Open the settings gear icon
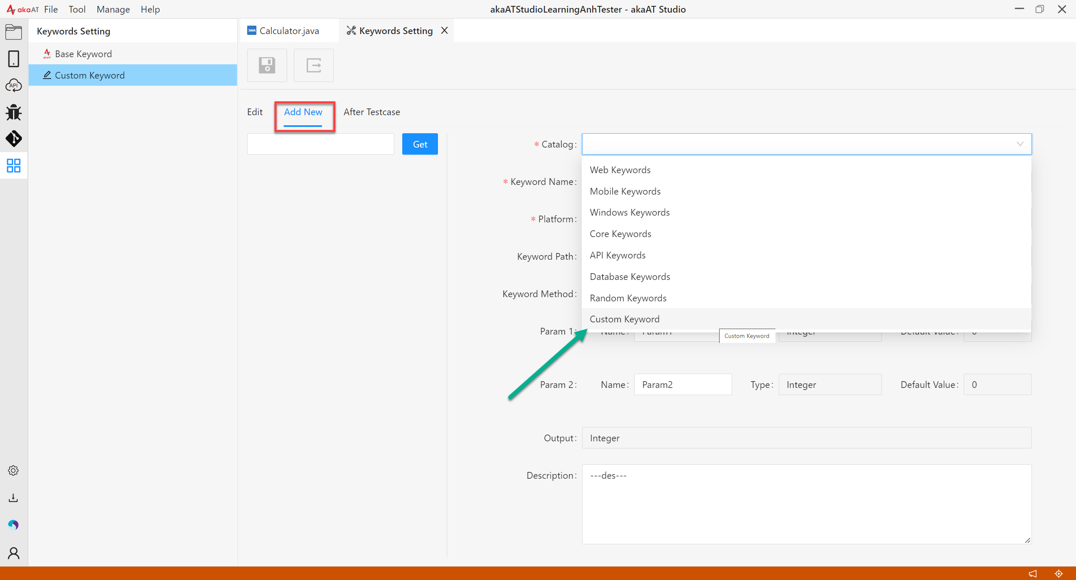Image resolution: width=1076 pixels, height=580 pixels. click(x=13, y=470)
